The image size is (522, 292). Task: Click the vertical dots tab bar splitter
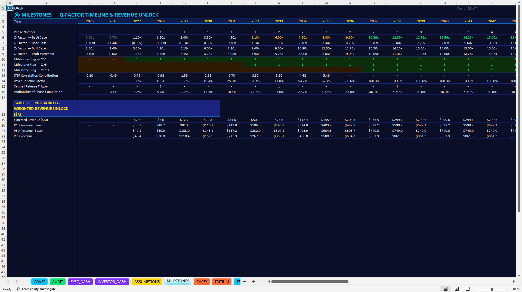pyautogui.click(x=262, y=282)
